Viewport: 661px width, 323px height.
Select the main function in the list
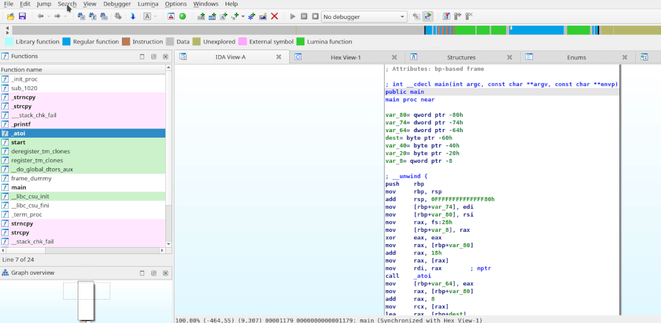19,187
